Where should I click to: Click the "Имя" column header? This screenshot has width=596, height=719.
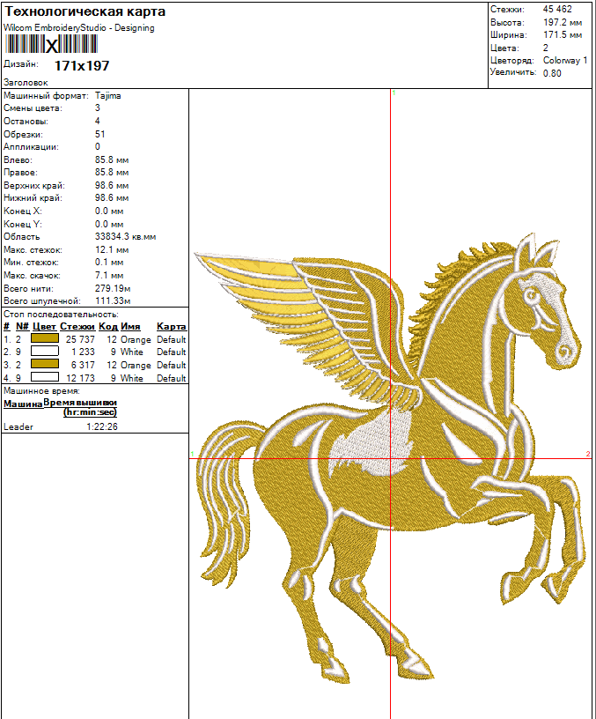pos(130,327)
